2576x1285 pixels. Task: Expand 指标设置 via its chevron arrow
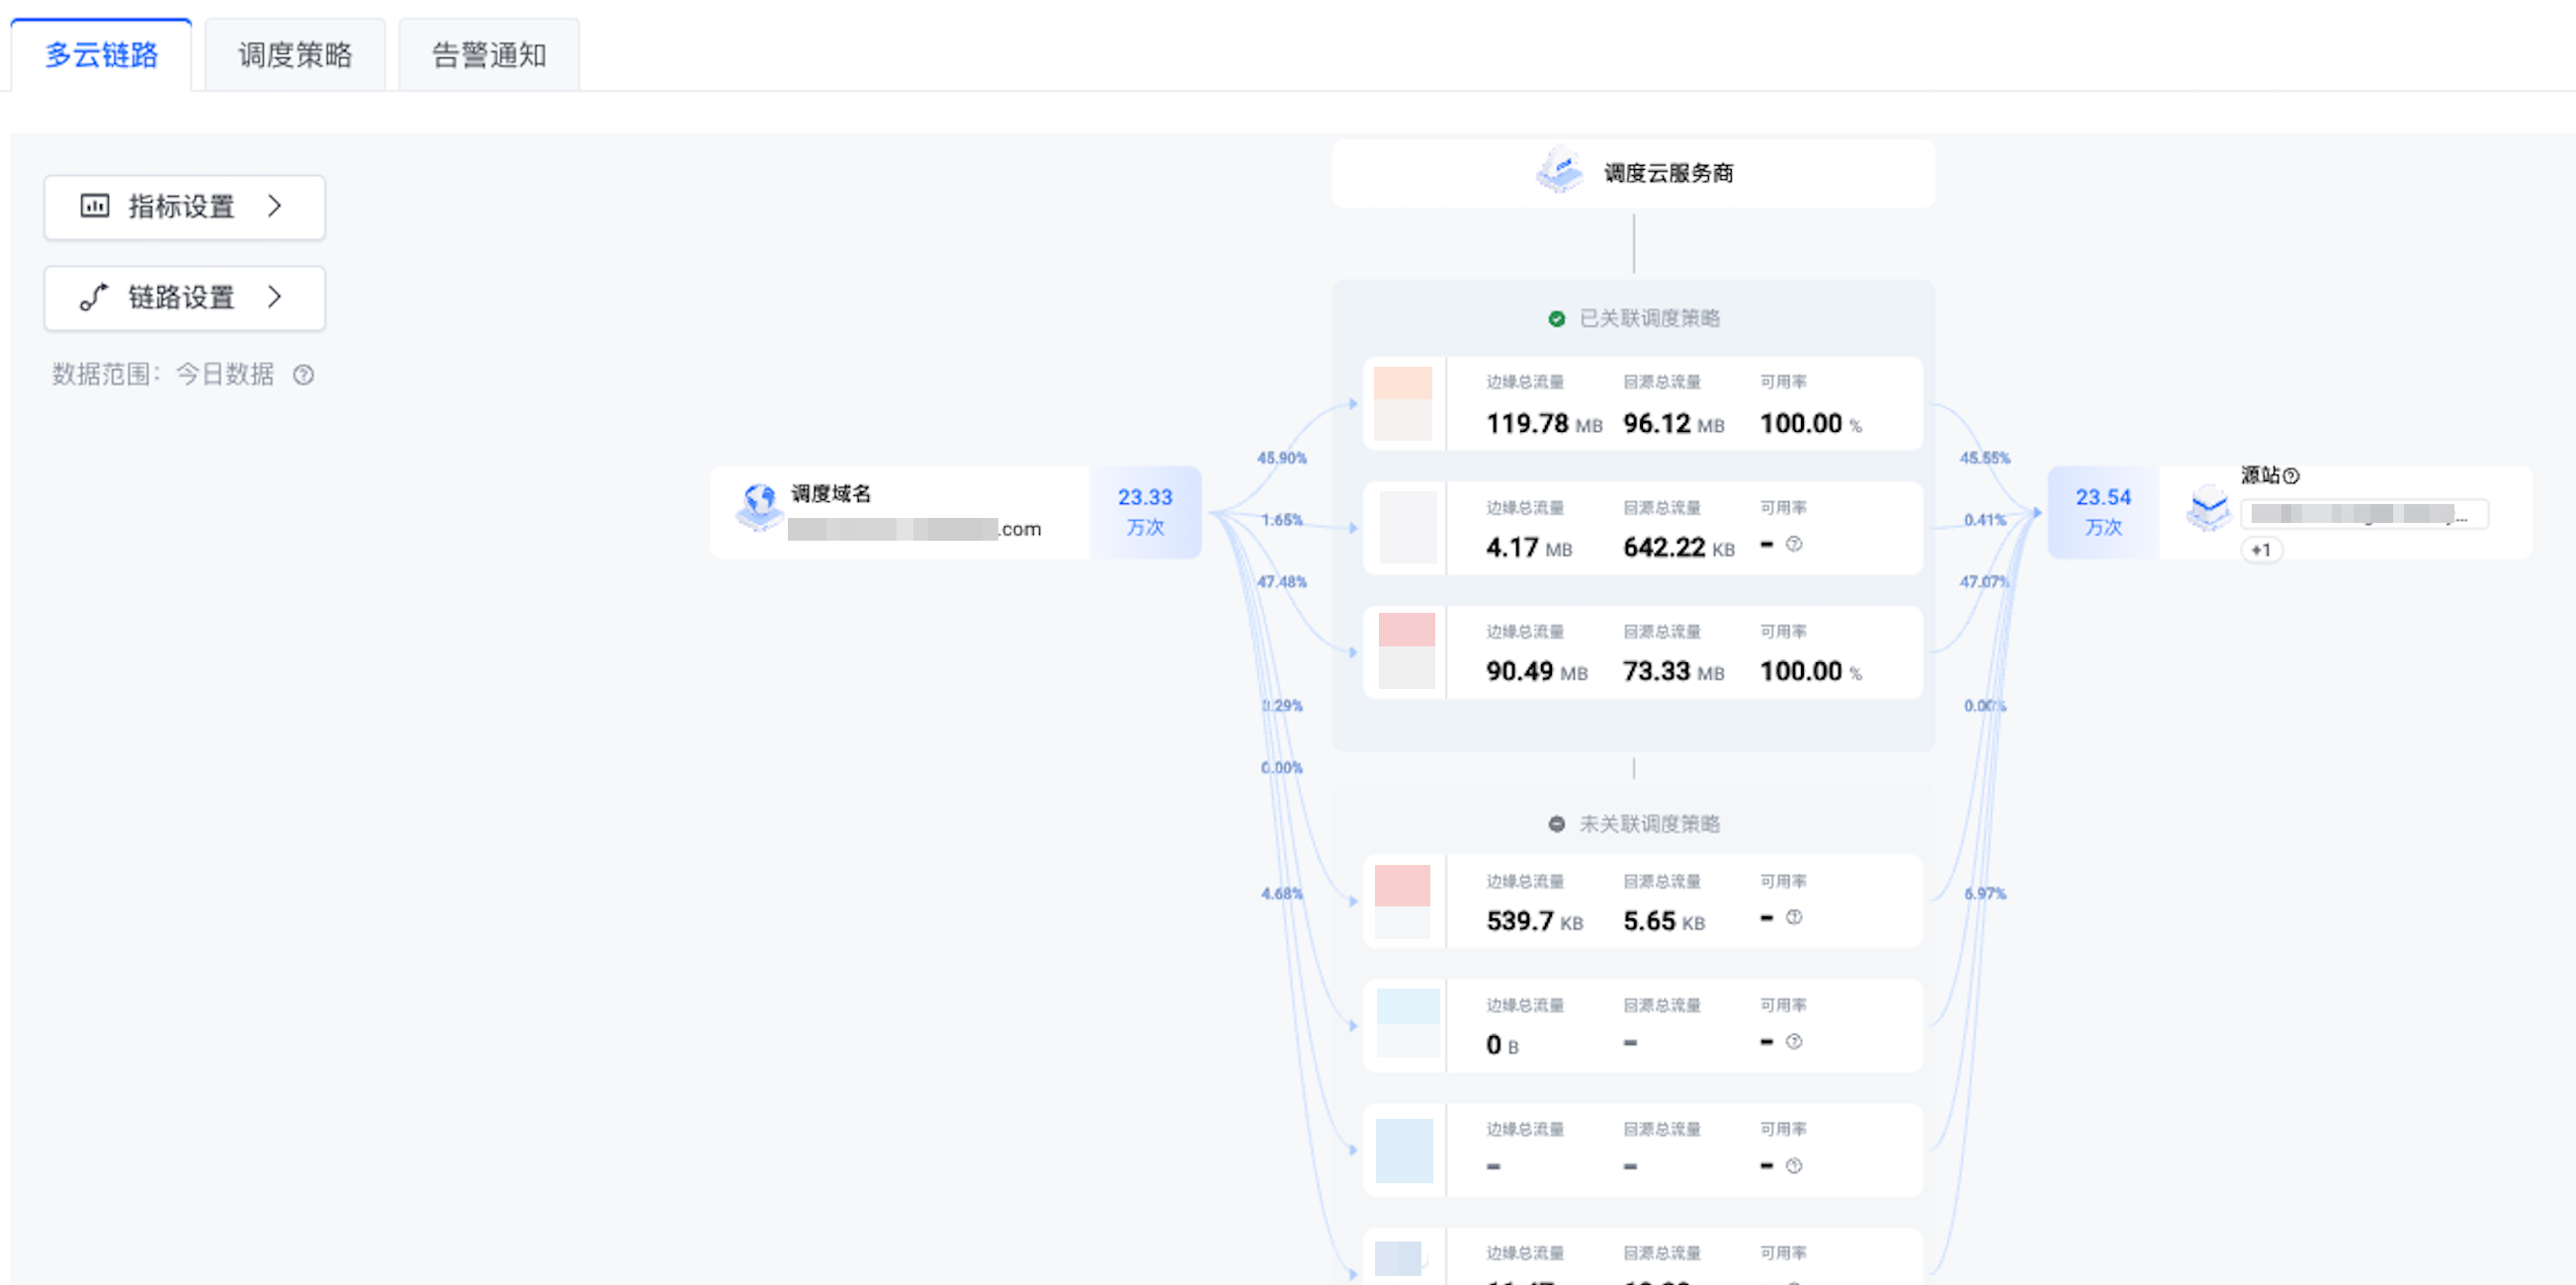tap(275, 206)
